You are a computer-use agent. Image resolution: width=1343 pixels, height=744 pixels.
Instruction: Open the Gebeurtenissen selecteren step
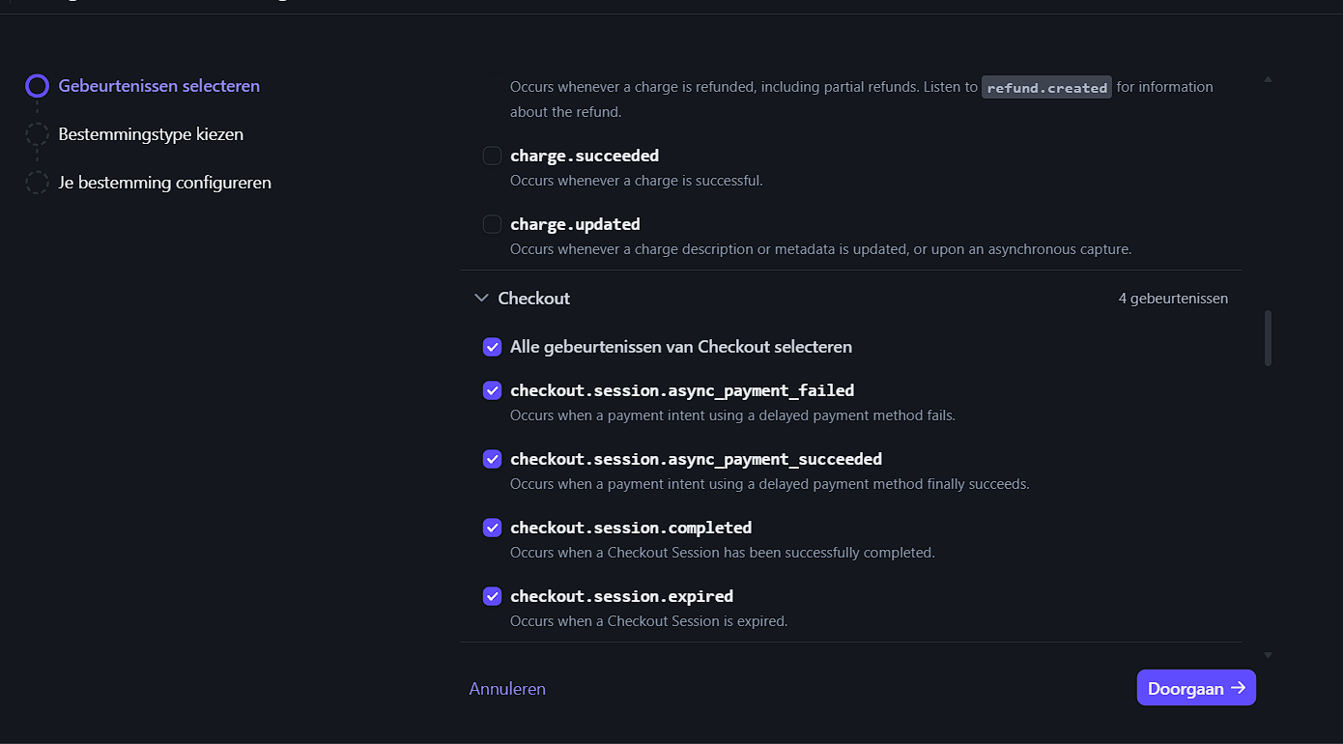(x=159, y=86)
